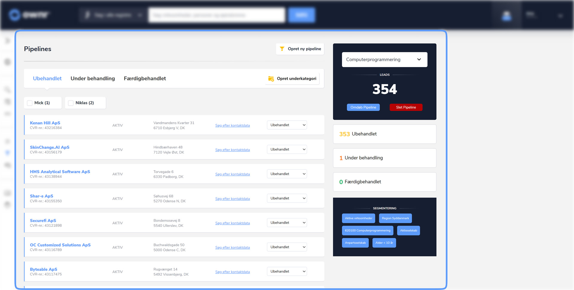Click the Omdøb Pipeline button
574x290 pixels.
(x=363, y=107)
